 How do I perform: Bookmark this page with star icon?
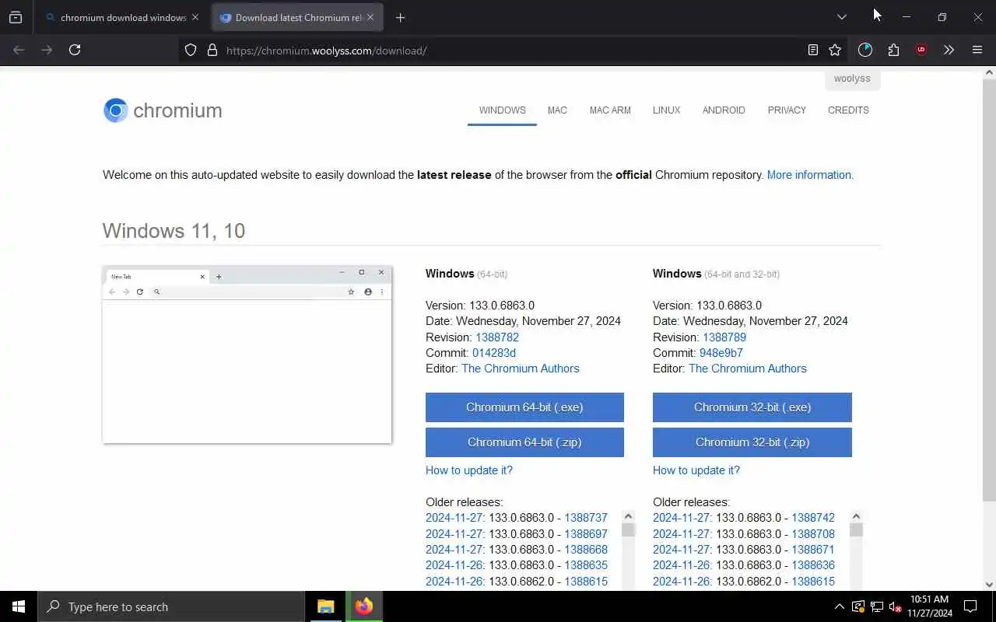pos(835,50)
